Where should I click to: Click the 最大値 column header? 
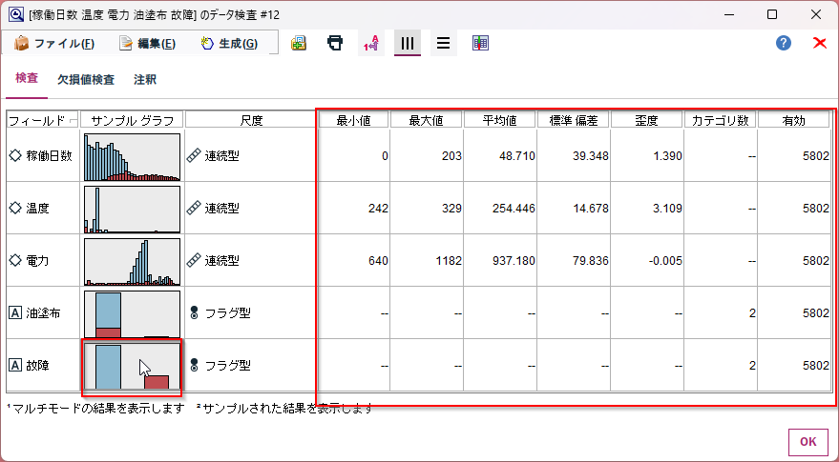(x=426, y=120)
